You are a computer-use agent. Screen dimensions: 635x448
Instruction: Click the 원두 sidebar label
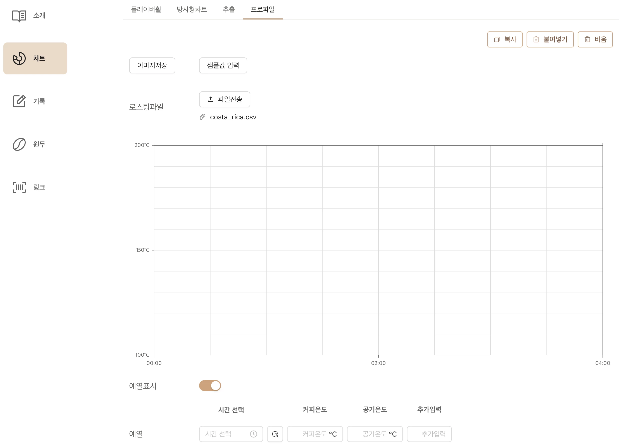tap(39, 144)
